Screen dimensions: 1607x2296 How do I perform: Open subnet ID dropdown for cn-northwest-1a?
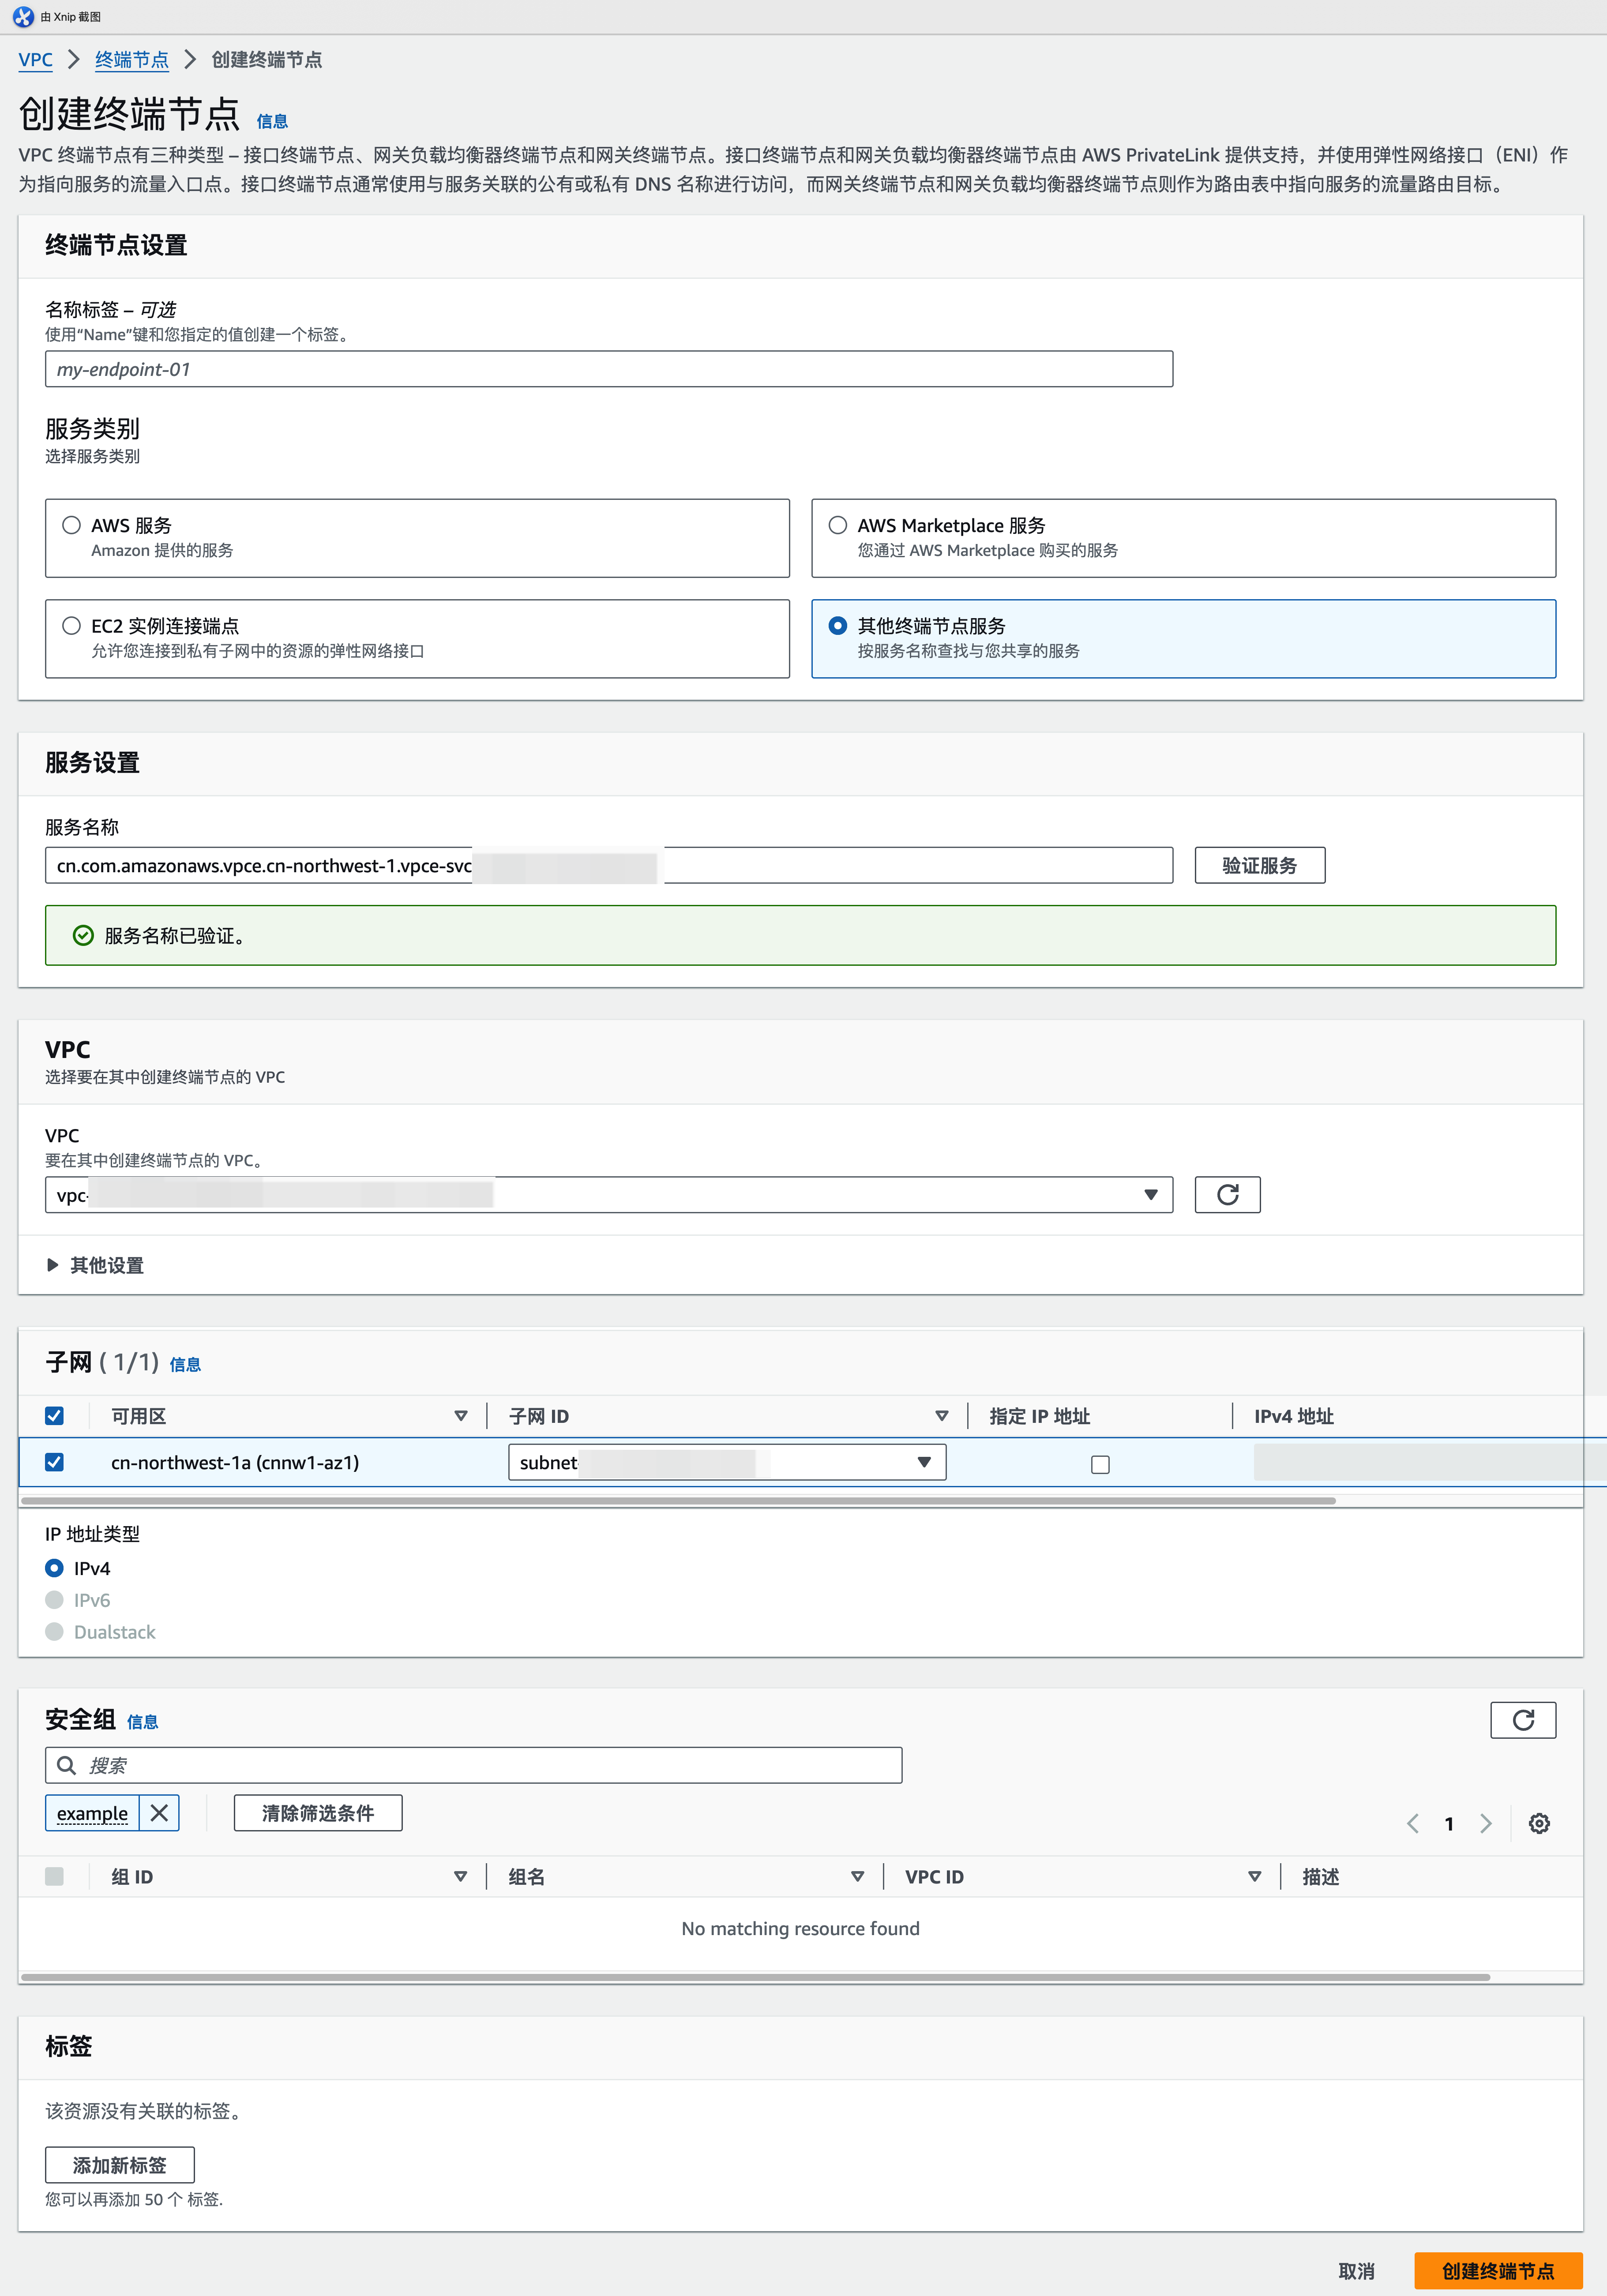(x=727, y=1462)
